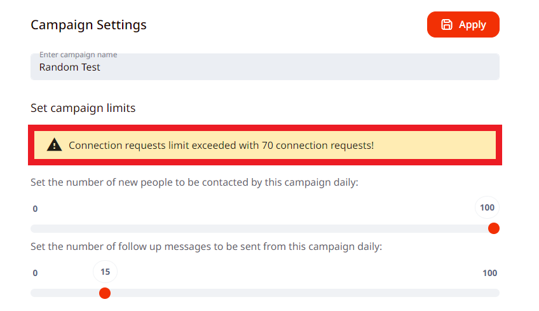Click the new people contacted daily description text

click(194, 183)
